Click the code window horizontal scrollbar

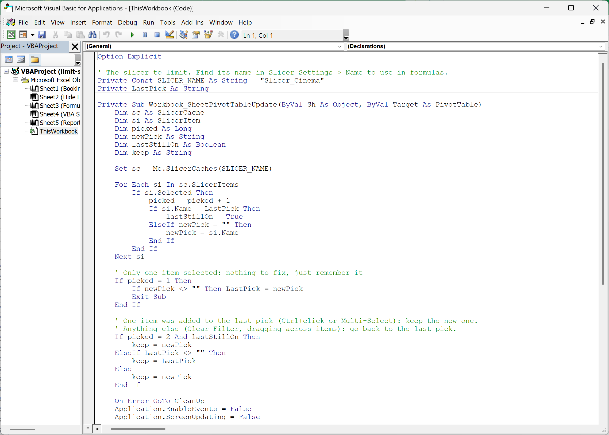138,429
